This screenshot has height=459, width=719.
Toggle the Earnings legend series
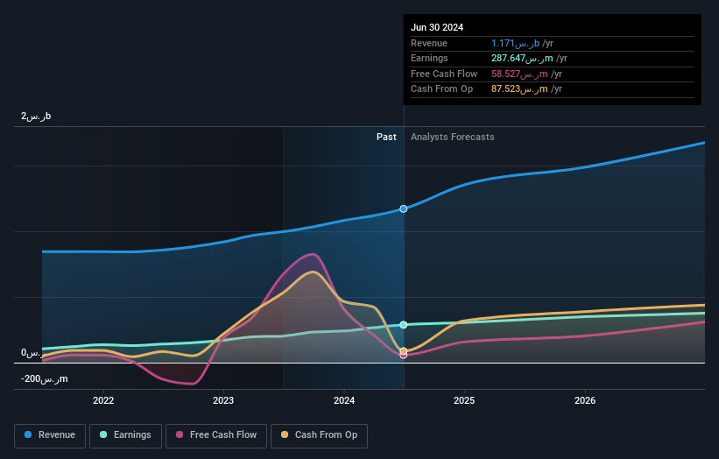point(125,435)
